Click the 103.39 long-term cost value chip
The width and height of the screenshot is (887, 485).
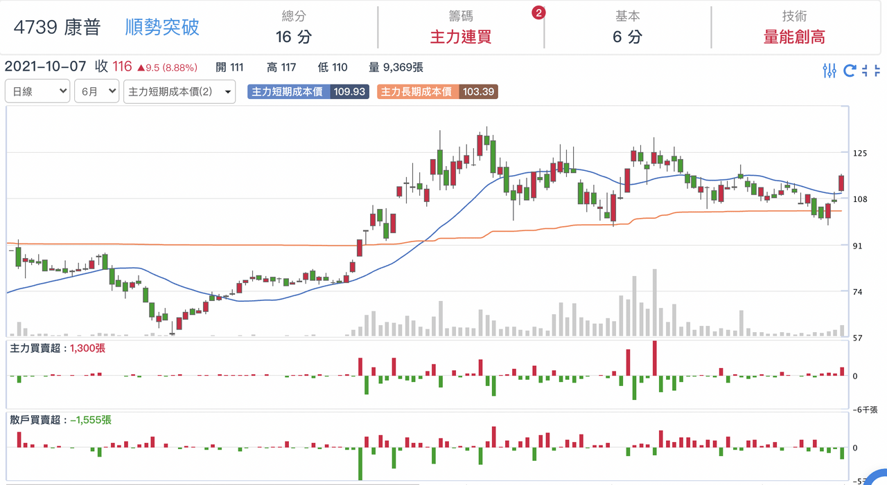coord(478,91)
